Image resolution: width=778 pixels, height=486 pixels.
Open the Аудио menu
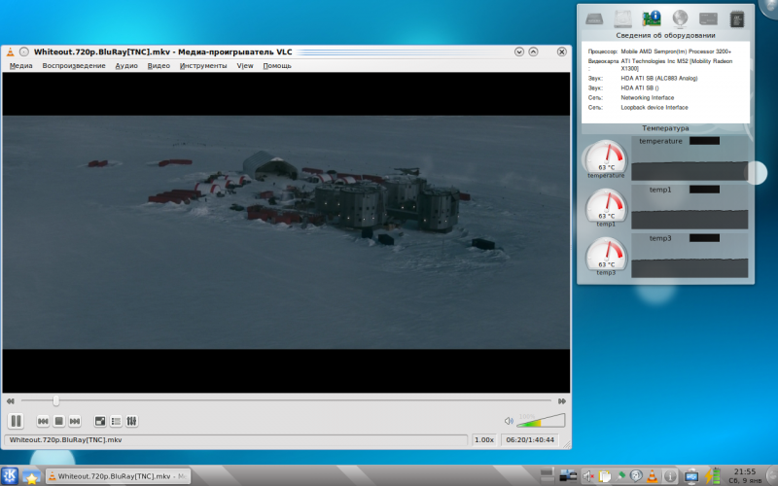(126, 65)
